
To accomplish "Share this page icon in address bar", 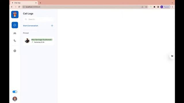I will tap(142, 7).
